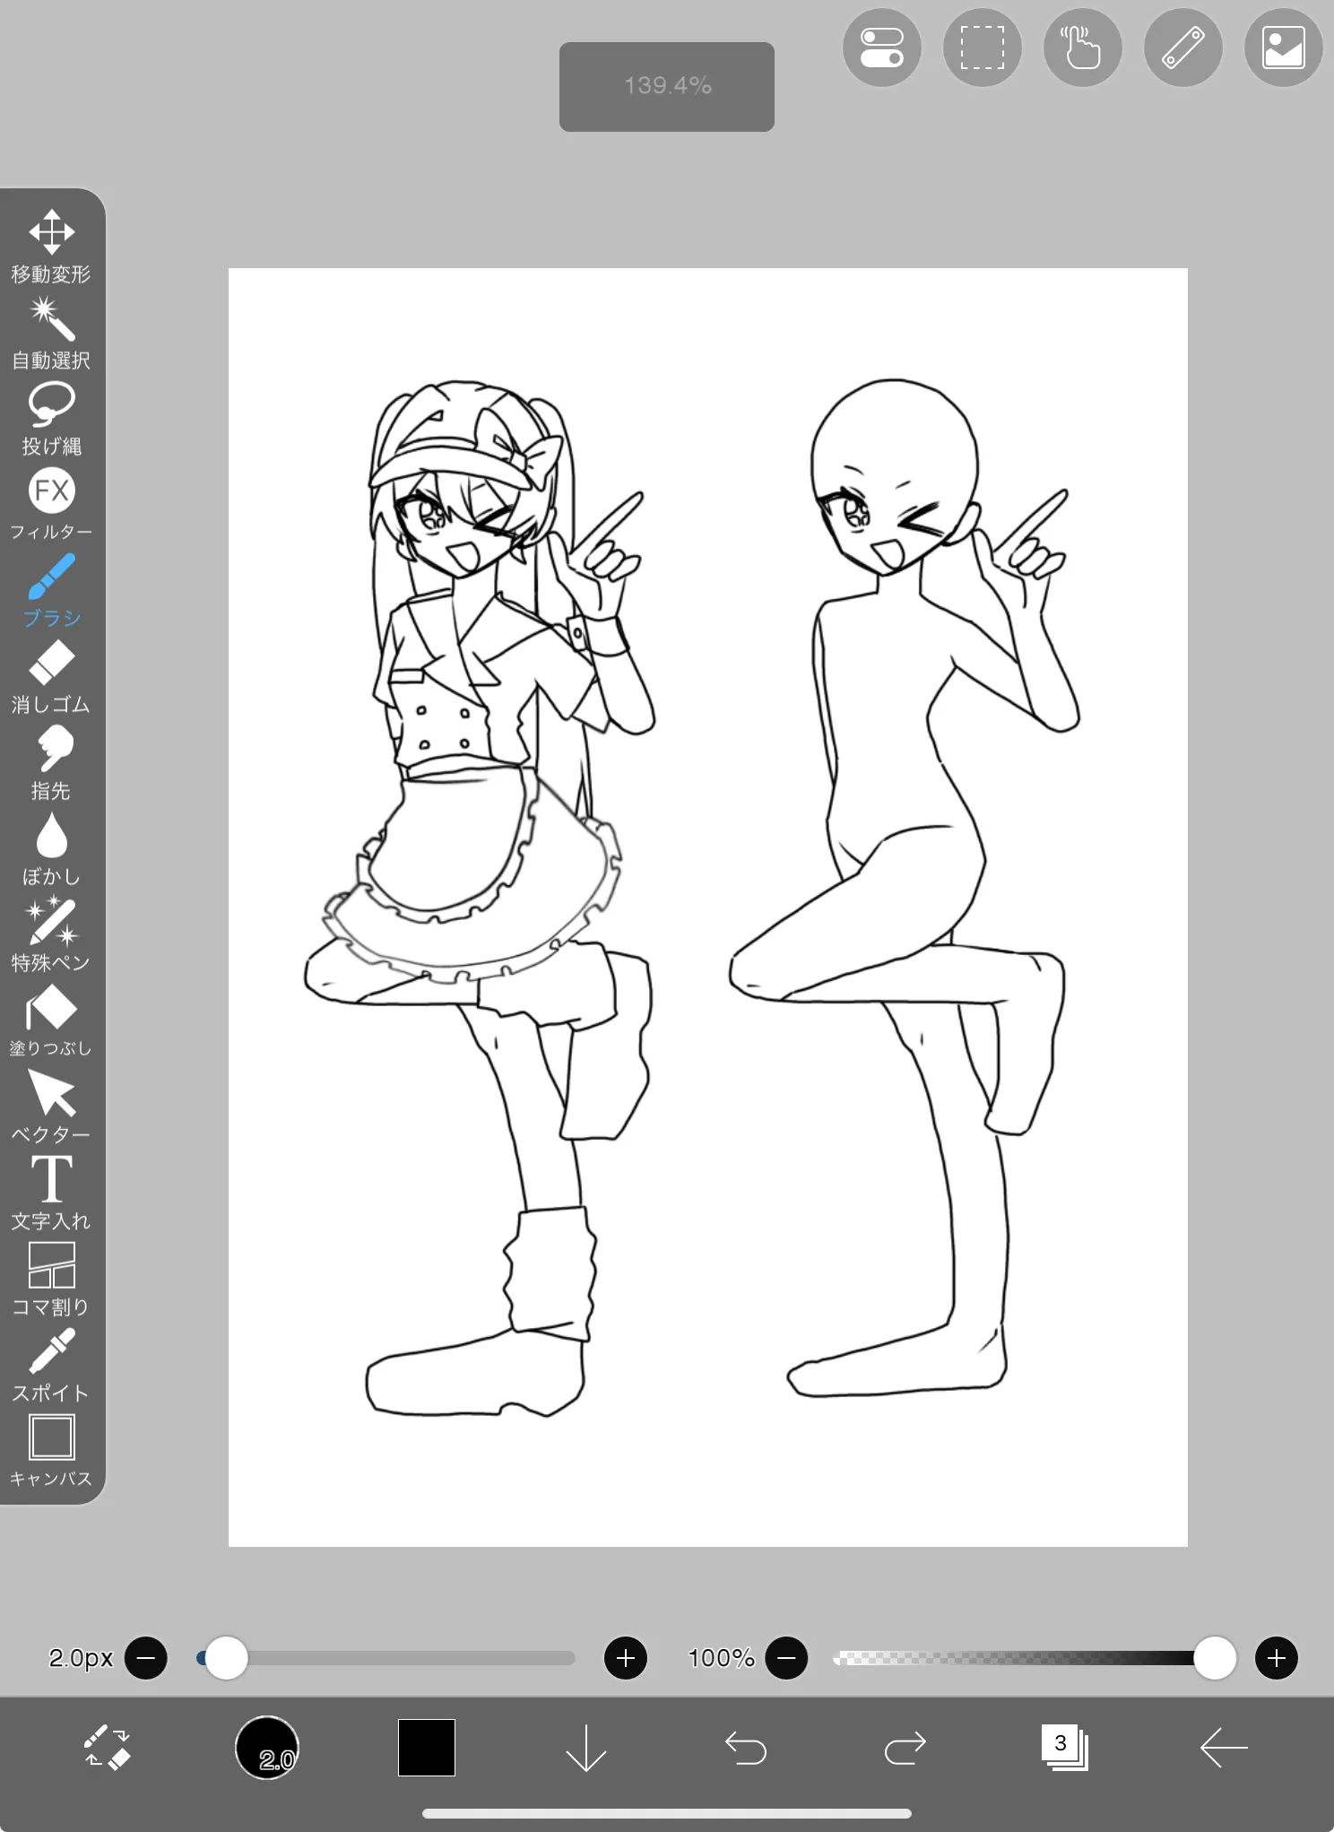Click the opacity slider handle
Screen dimensions: 1334x1832
(x=1215, y=1658)
